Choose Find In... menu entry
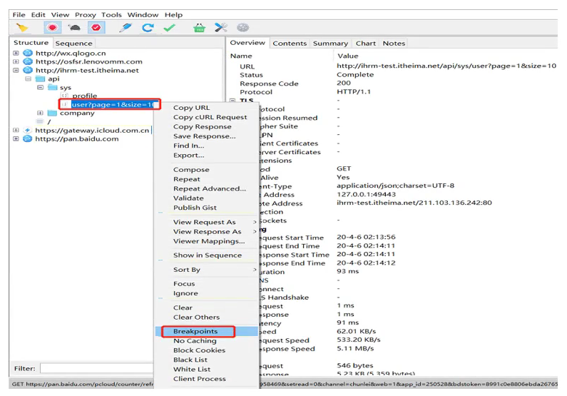This screenshot has height=396, width=567. 189,146
